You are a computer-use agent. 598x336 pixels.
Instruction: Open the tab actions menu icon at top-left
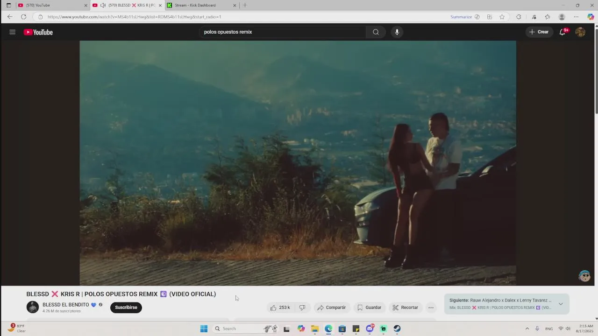tap(8, 5)
